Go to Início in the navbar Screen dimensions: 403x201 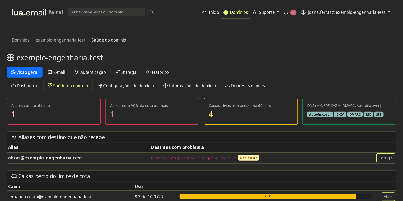click(x=211, y=12)
